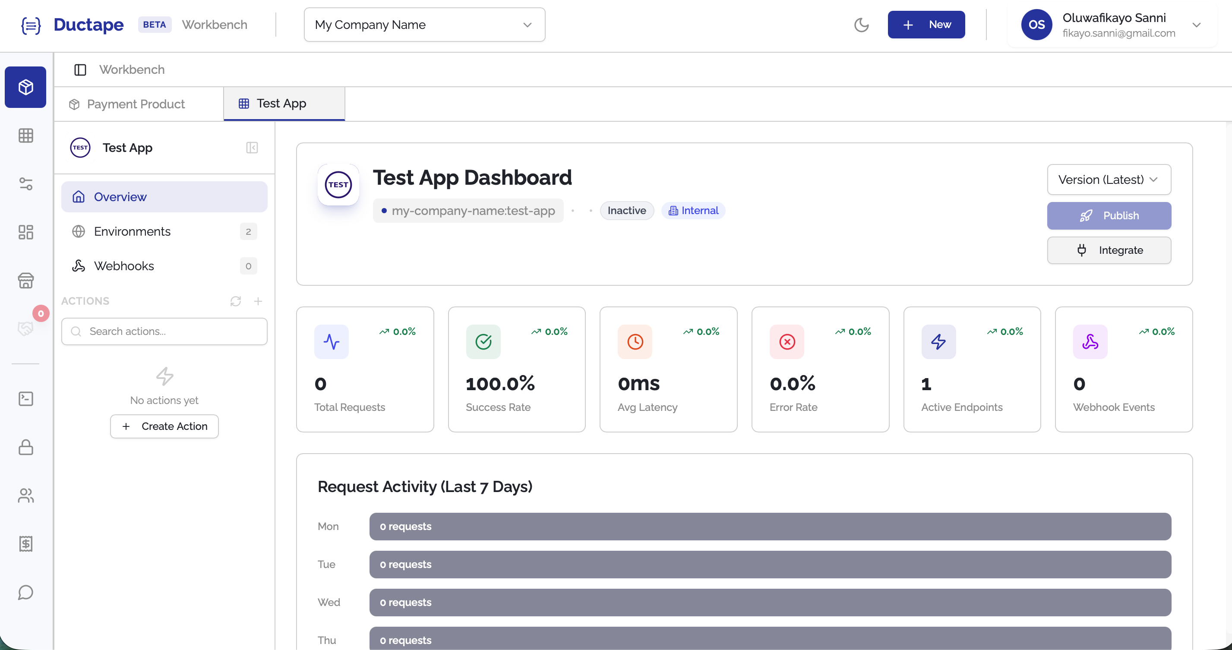
Task: Toggle dark mode with the moon icon
Action: [x=861, y=25]
